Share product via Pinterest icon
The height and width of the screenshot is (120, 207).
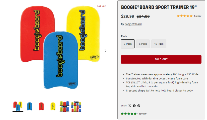click(139, 106)
